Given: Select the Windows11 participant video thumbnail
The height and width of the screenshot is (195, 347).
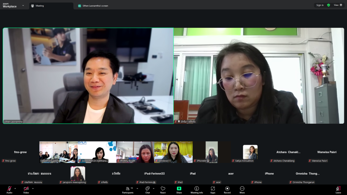Looking at the screenshot, I should click(173, 152).
